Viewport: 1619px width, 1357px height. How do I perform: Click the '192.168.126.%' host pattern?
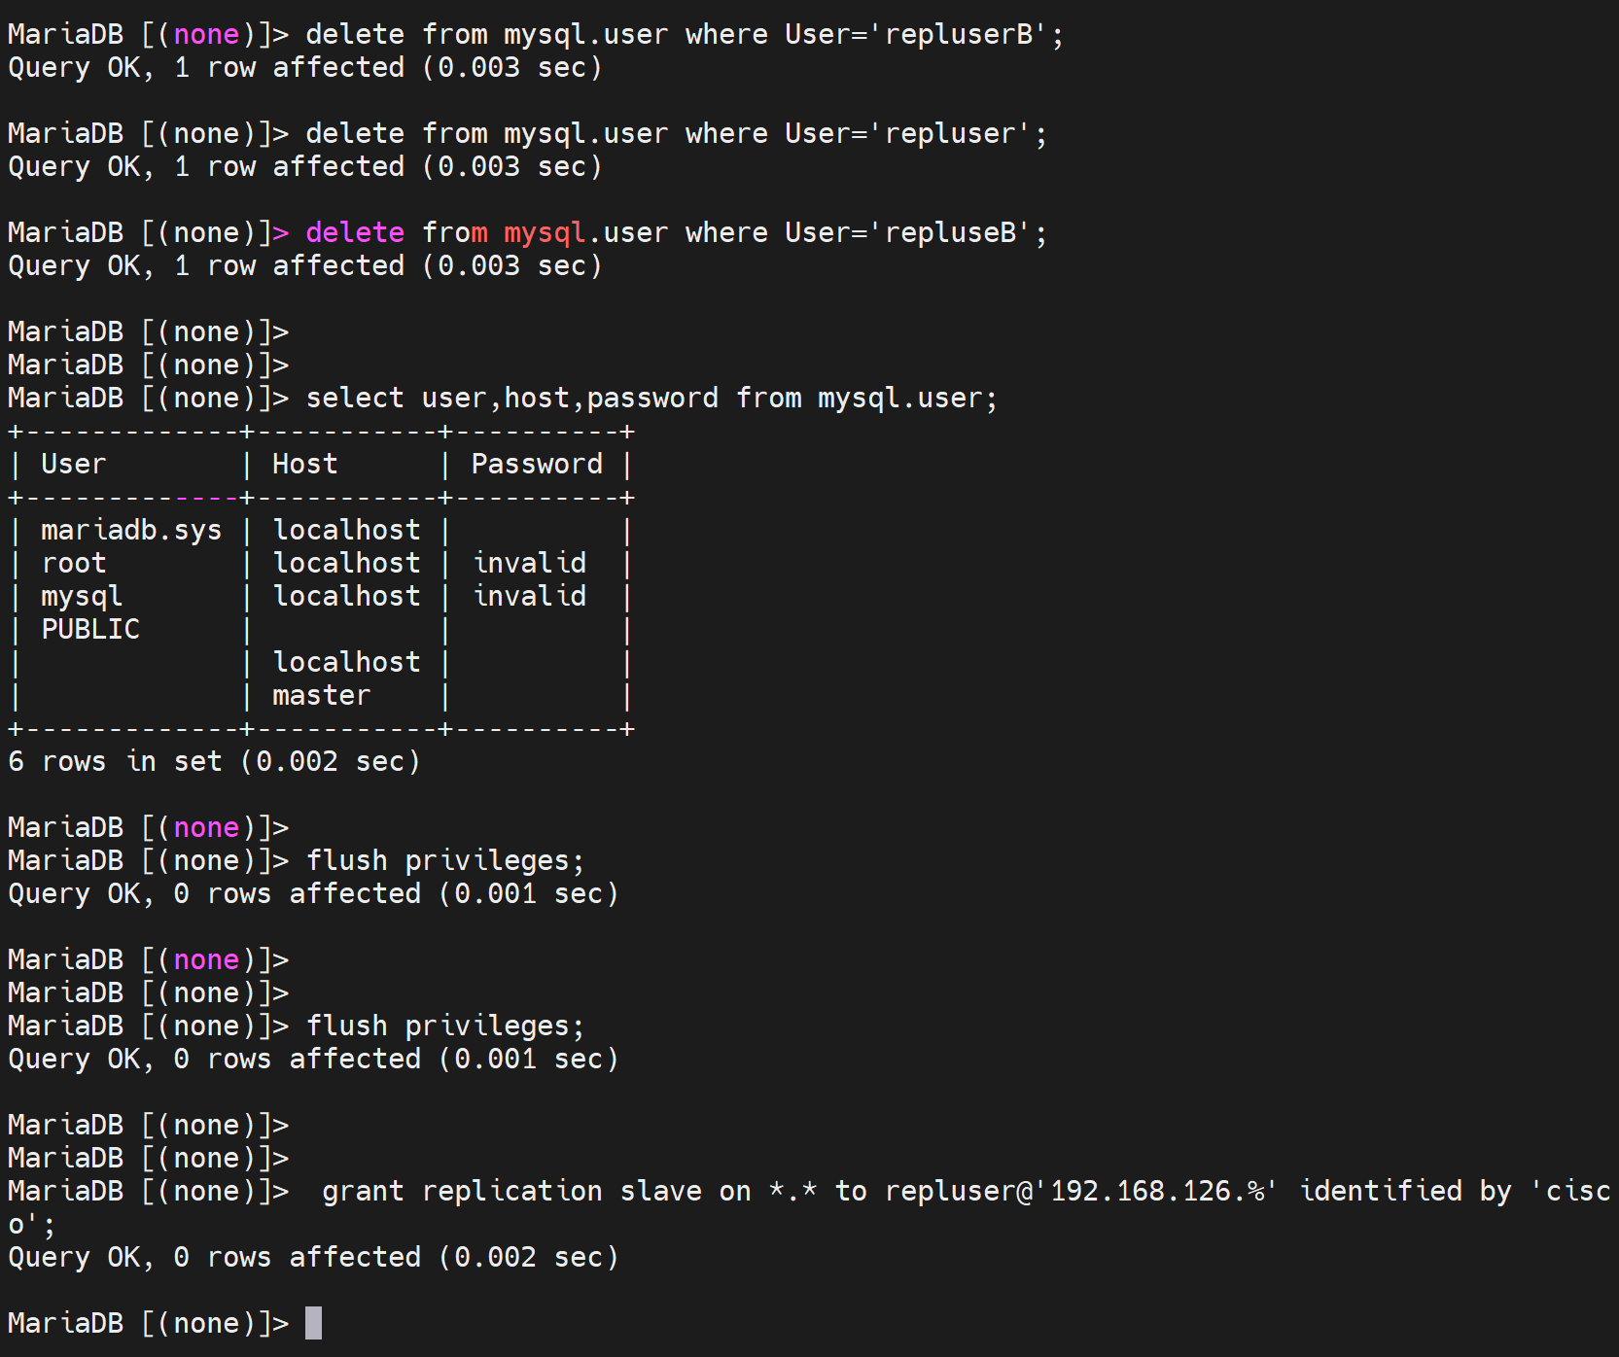click(1157, 1191)
